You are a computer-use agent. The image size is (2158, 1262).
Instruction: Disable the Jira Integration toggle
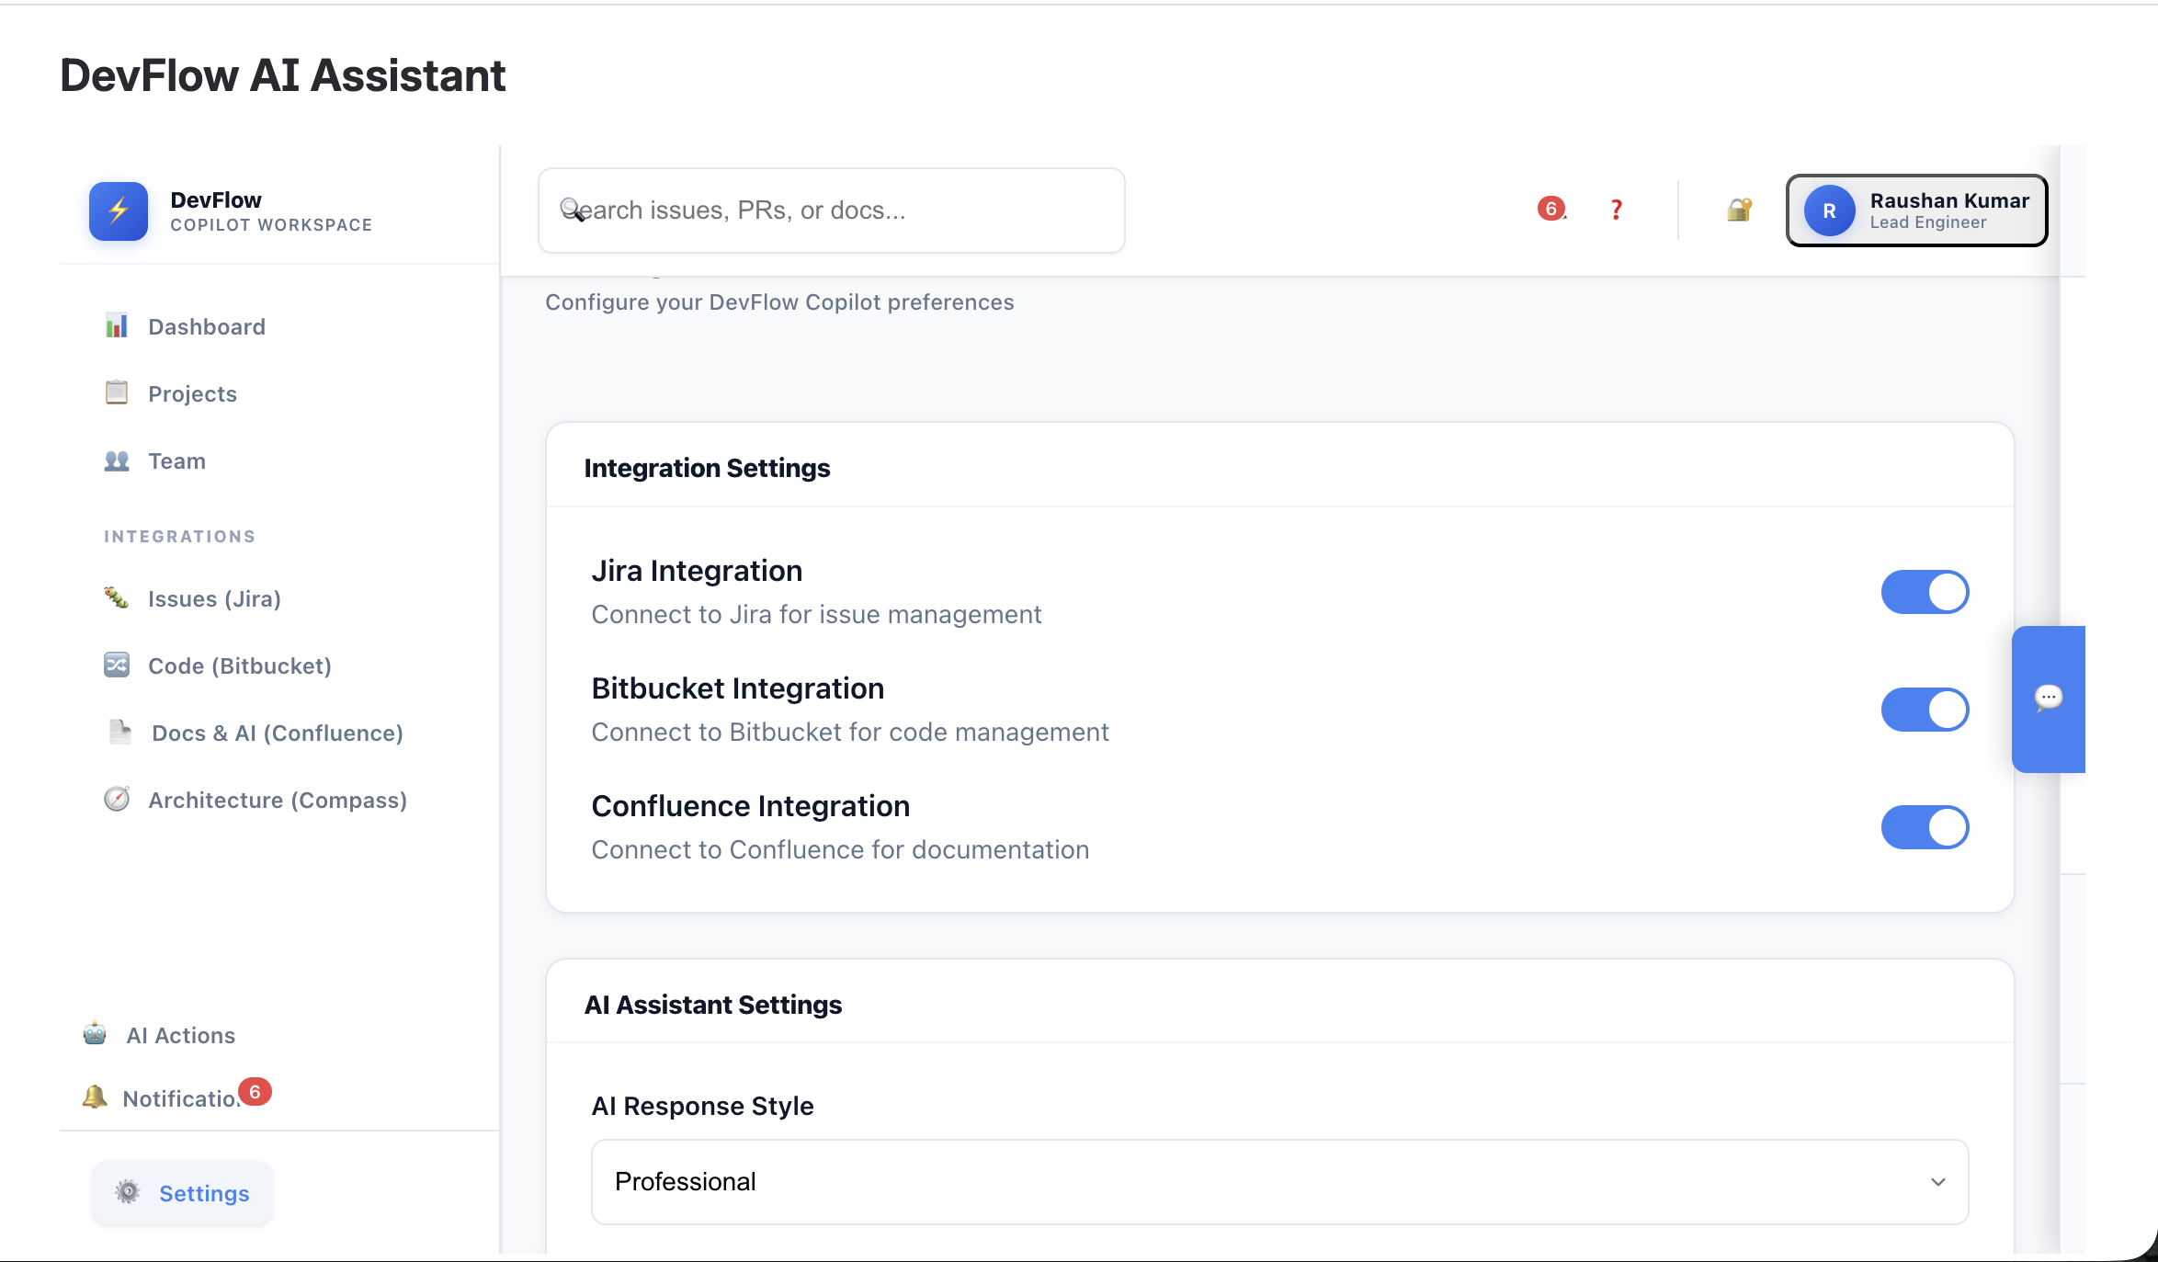coord(1925,592)
